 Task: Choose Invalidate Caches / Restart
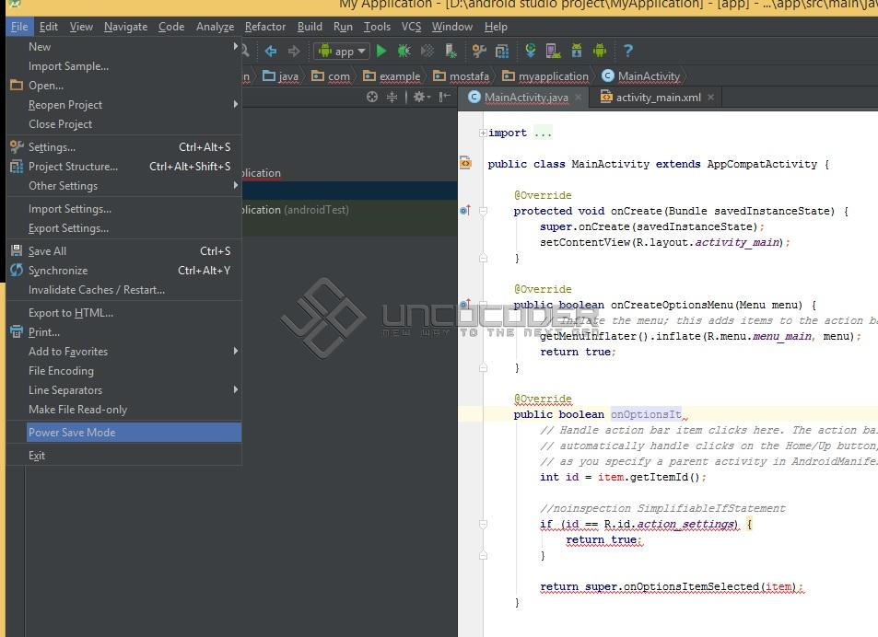point(123,290)
